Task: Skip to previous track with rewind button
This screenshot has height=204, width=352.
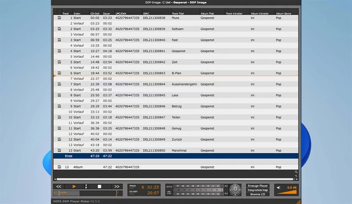Action: (x=59, y=186)
